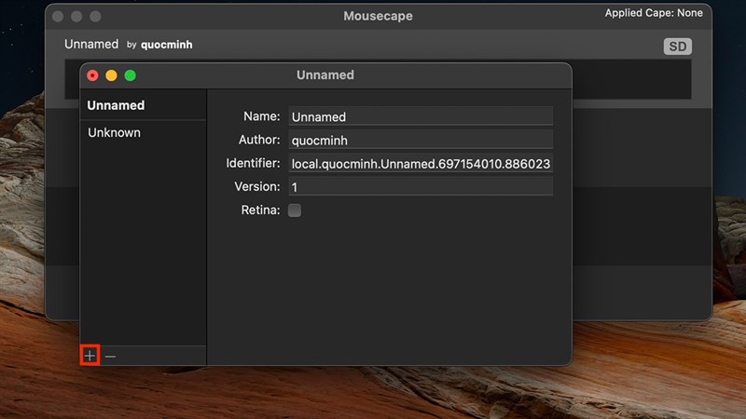Edit the Author field containing quocminh
The height and width of the screenshot is (419, 746).
[421, 140]
